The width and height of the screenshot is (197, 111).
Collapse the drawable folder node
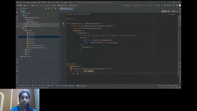point(23,31)
